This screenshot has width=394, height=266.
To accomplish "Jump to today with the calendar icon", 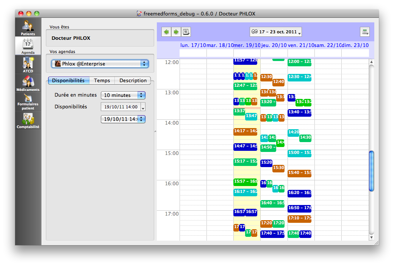I will click(x=186, y=32).
